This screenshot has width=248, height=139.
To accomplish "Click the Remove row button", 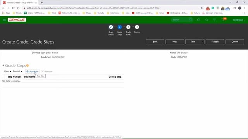I will point(47,71).
